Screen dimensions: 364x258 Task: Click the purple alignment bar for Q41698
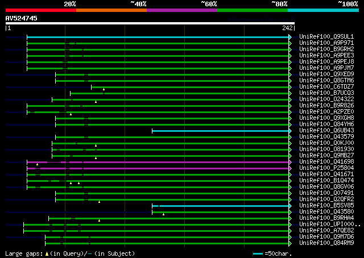(158, 162)
